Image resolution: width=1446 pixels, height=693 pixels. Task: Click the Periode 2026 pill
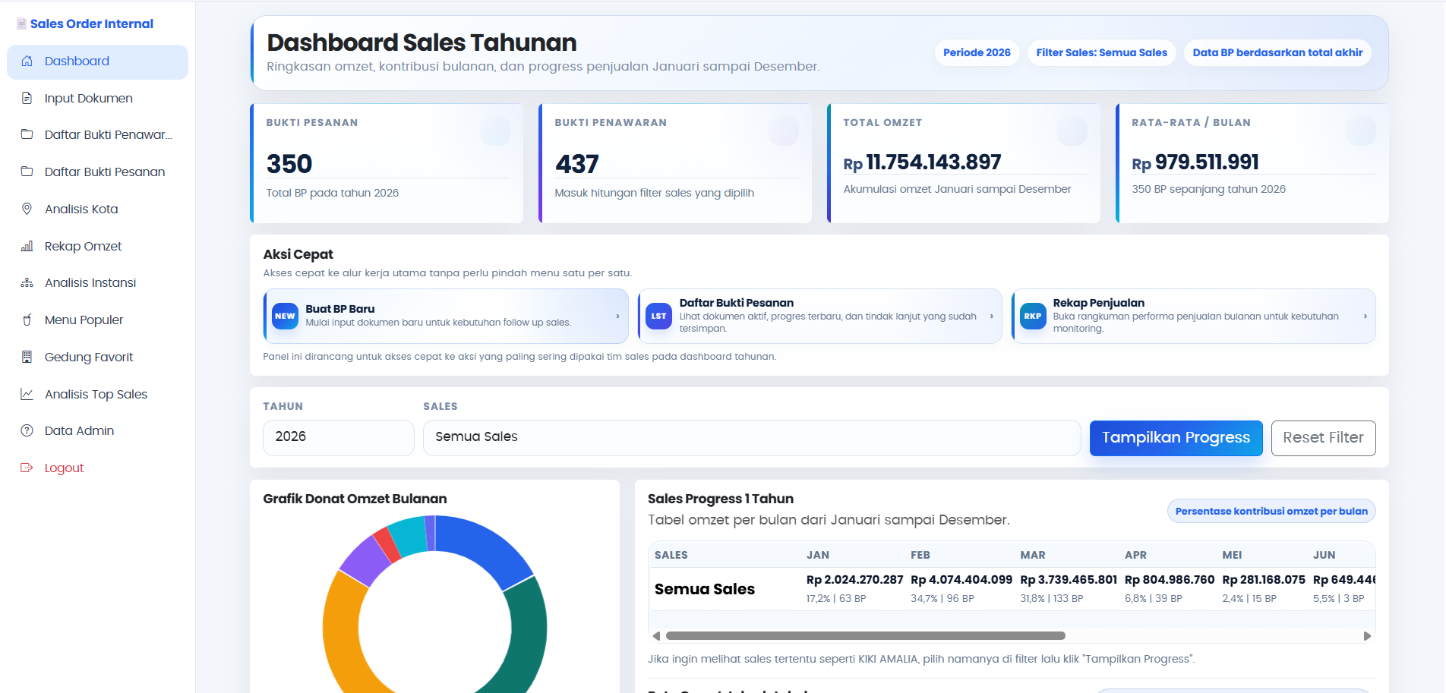pyautogui.click(x=977, y=52)
